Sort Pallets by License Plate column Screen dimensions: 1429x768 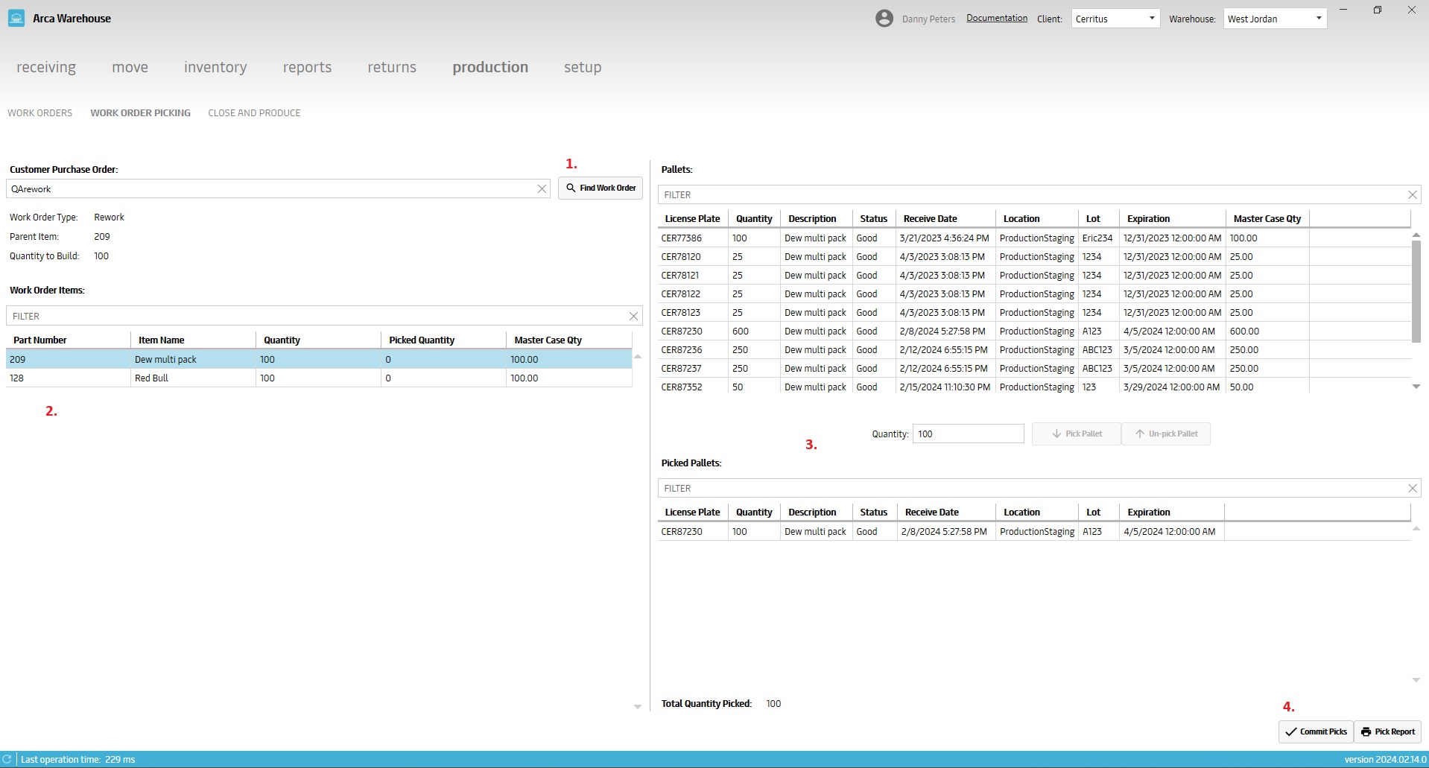pyautogui.click(x=692, y=218)
